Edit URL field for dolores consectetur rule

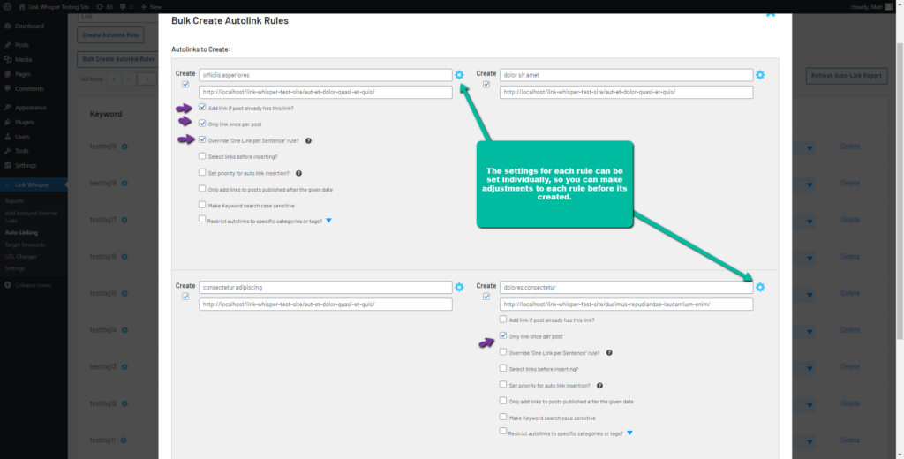tap(627, 305)
